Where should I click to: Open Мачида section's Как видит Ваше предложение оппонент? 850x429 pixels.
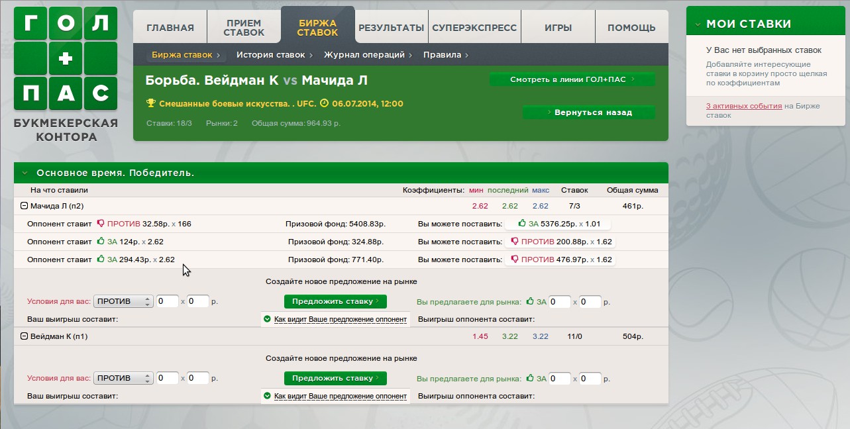(341, 319)
